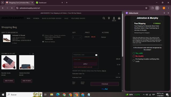Choose the 'Yes, valid' radio option
Viewport: 171px width, 97px height.
[x=134, y=53]
